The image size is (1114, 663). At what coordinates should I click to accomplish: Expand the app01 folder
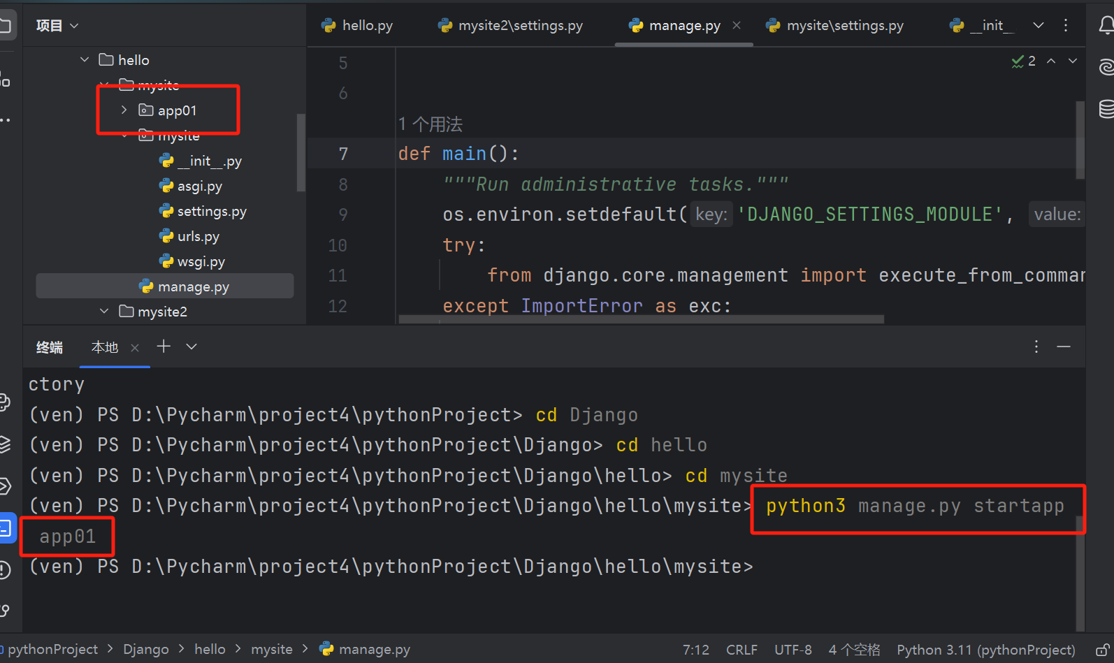[124, 110]
